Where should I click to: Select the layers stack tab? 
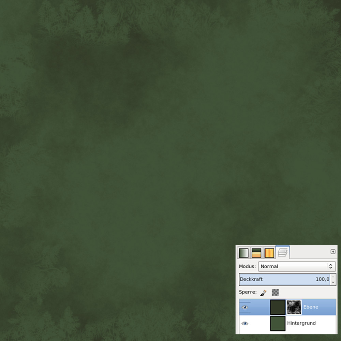pyautogui.click(x=282, y=252)
